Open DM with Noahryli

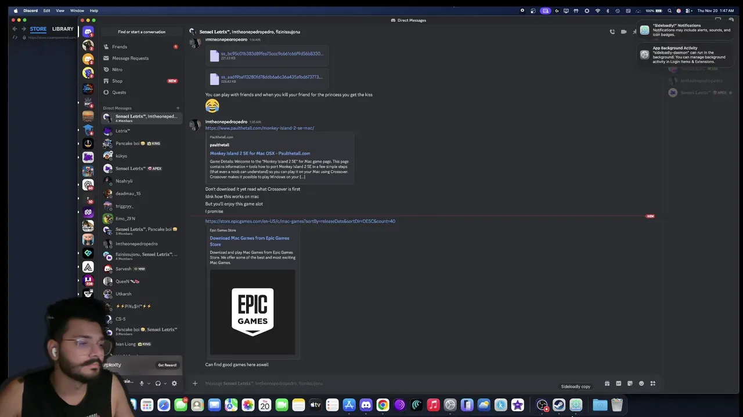141,181
